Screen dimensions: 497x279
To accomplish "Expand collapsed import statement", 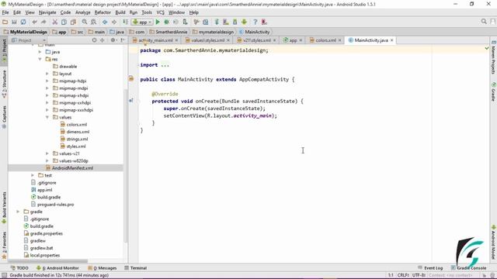I will point(165,65).
